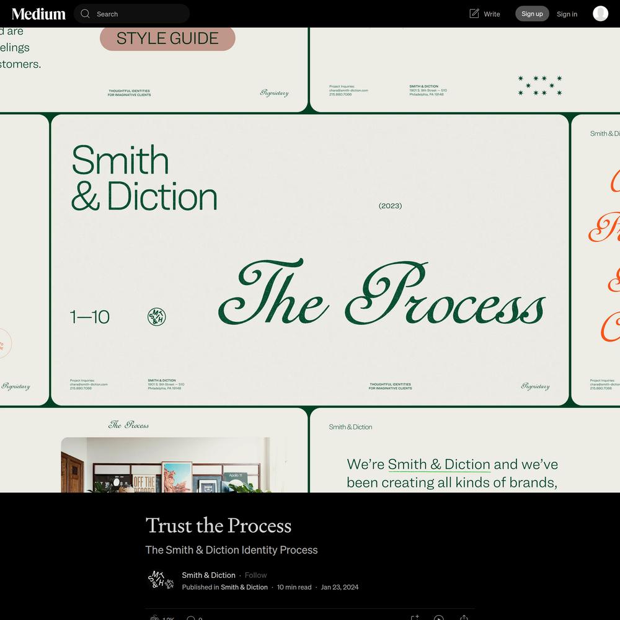Open the user avatar menu

click(x=600, y=14)
